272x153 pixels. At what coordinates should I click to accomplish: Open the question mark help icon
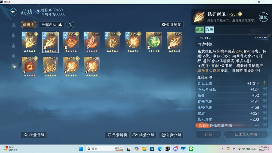pos(38,12)
